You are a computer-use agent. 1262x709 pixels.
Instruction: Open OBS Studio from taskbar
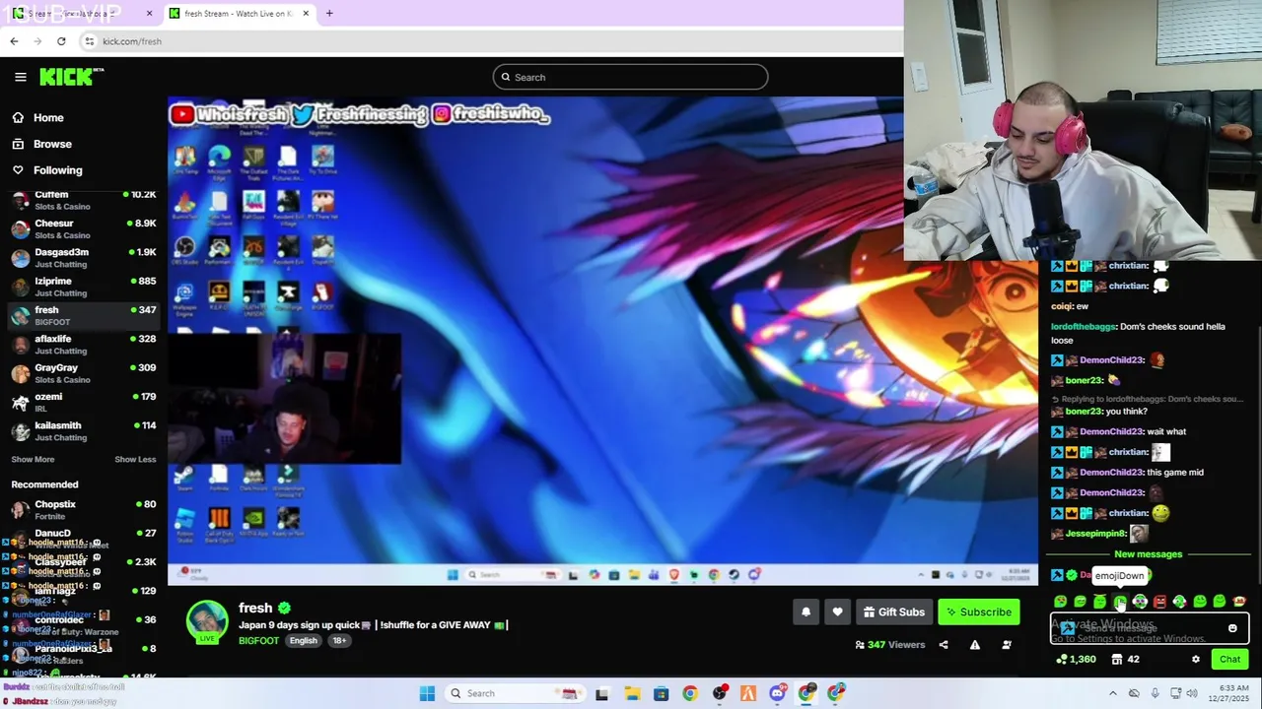pyautogui.click(x=720, y=693)
